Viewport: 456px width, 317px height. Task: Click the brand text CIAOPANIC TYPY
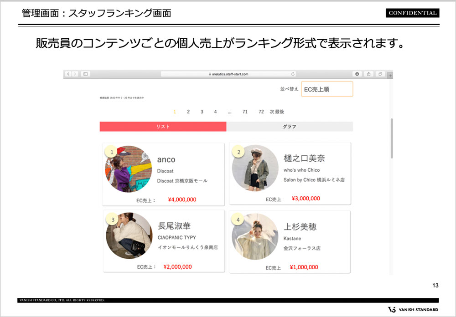pos(177,237)
